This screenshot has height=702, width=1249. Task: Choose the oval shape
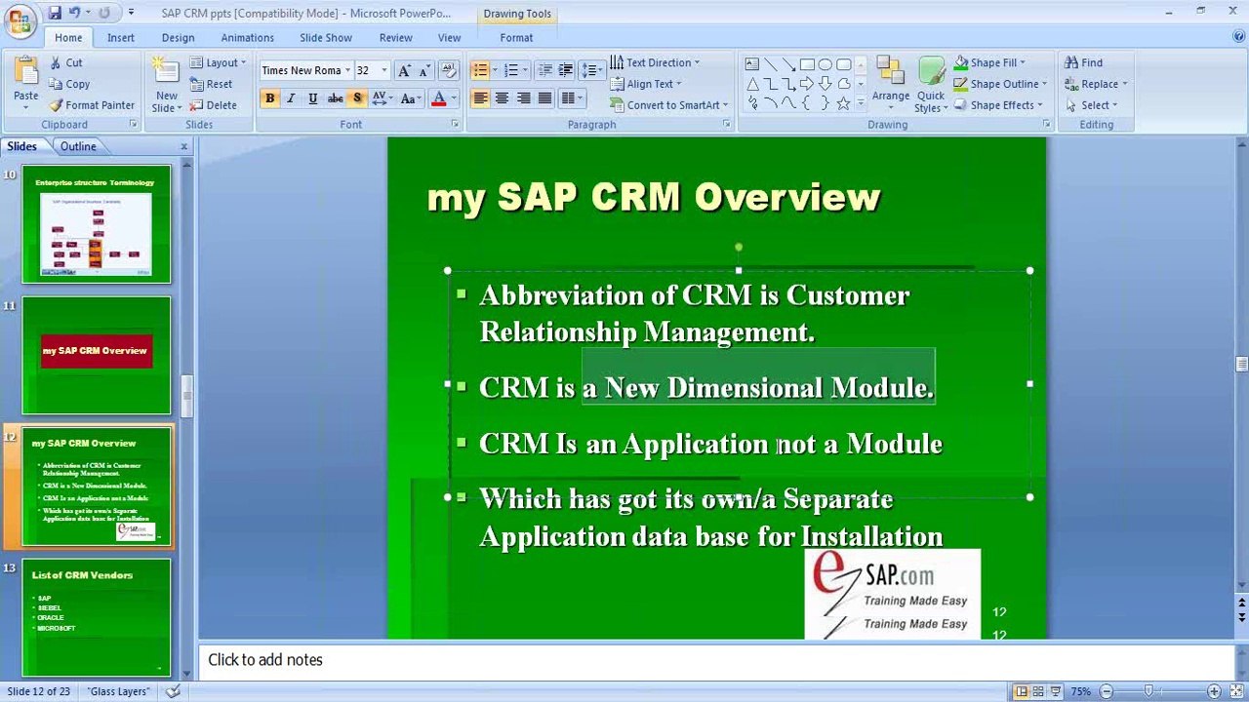click(826, 64)
